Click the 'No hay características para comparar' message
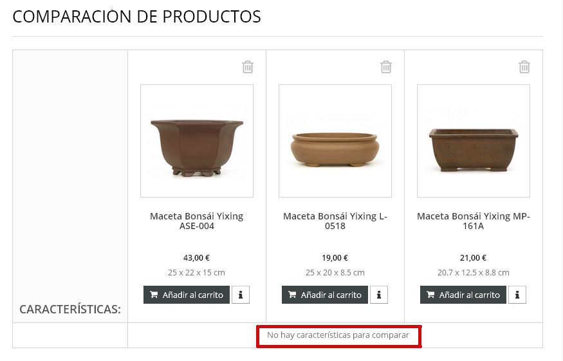 (x=338, y=335)
